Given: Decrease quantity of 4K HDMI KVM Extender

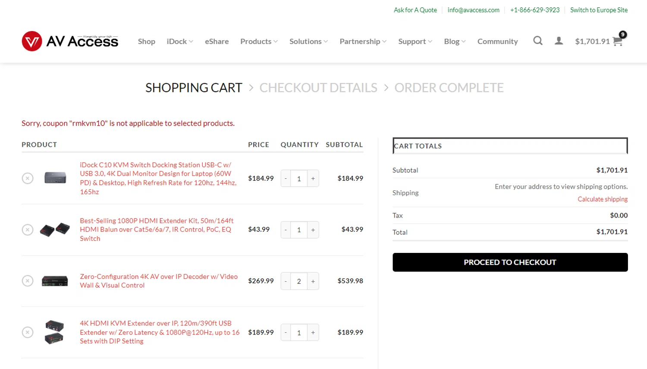Looking at the screenshot, I should click(286, 332).
